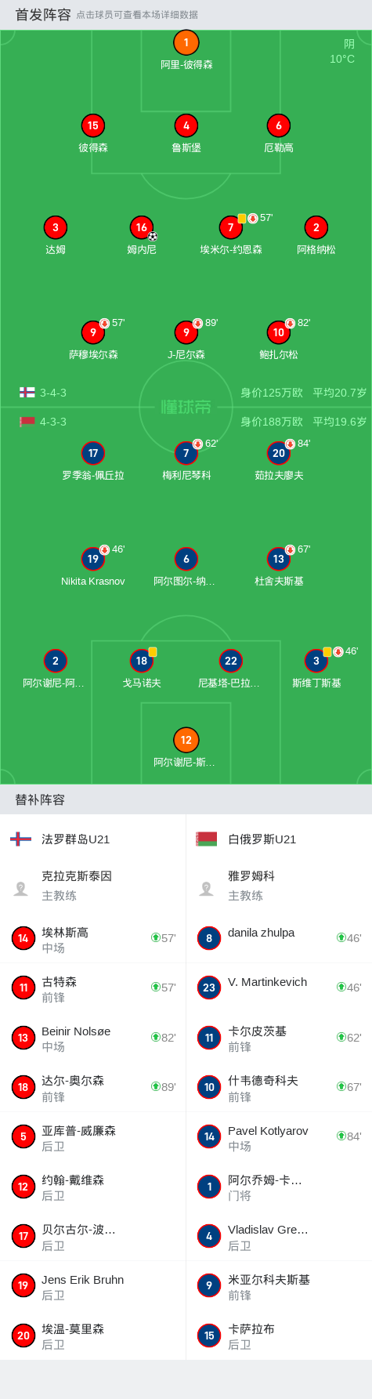Open player 20 茹拉夫廖夫 circle
This screenshot has width=372, height=1399.
point(279,453)
